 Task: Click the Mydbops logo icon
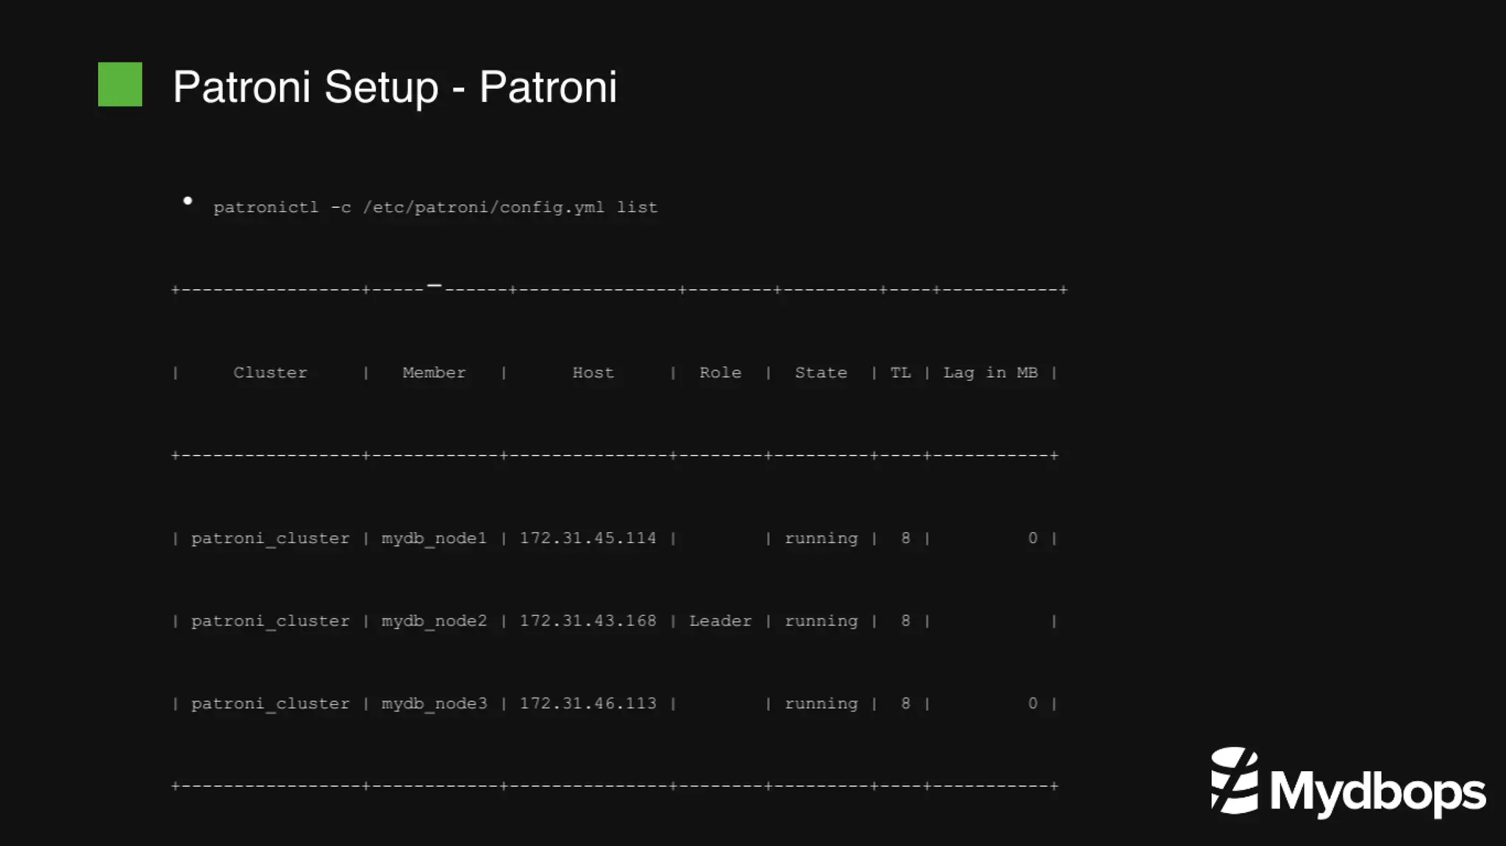coord(1235,781)
